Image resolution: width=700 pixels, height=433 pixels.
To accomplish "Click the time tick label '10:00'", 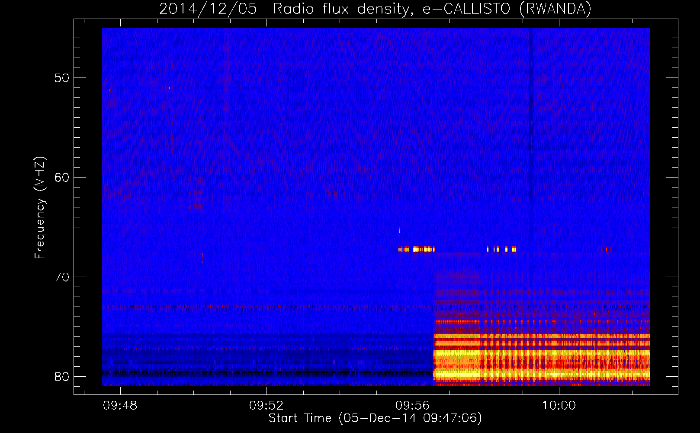I will [559, 405].
